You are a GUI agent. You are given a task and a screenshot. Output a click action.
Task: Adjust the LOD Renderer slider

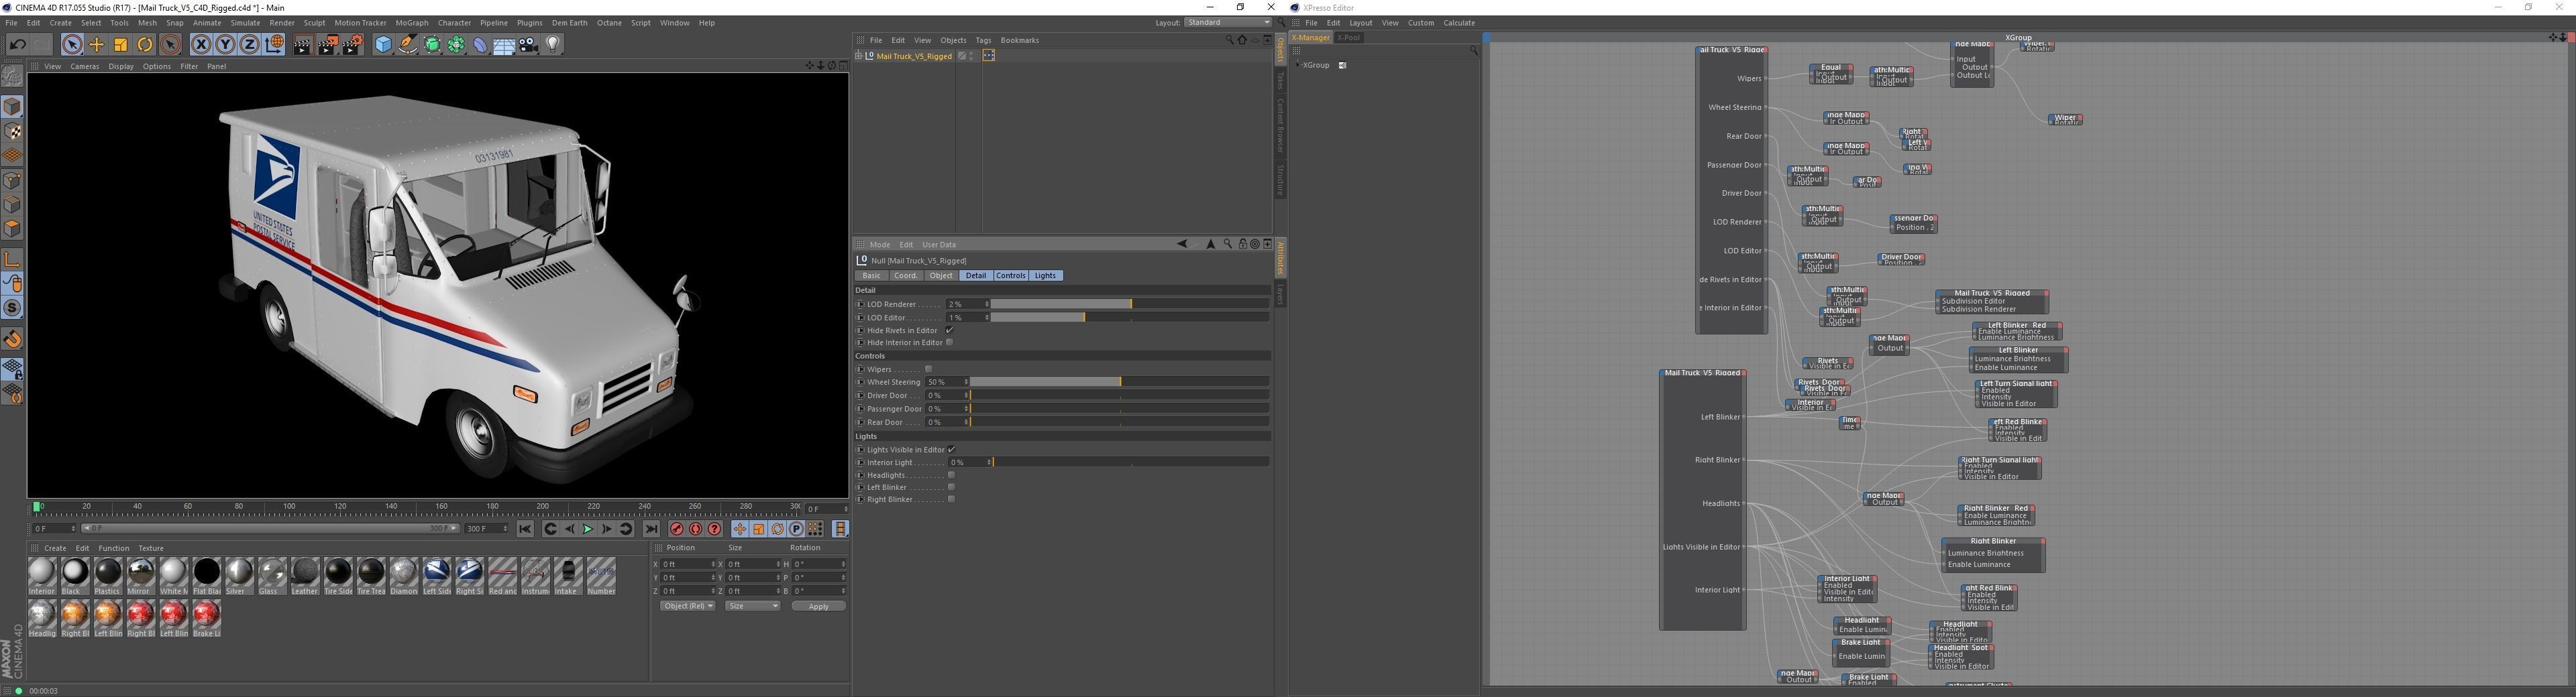click(1130, 304)
